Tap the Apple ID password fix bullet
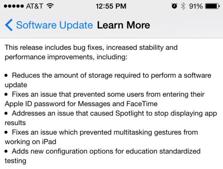 105,99
